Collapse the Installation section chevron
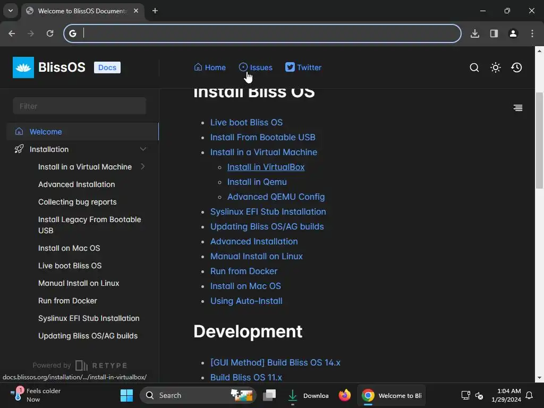Screen dimensions: 544x408 pyautogui.click(x=143, y=149)
